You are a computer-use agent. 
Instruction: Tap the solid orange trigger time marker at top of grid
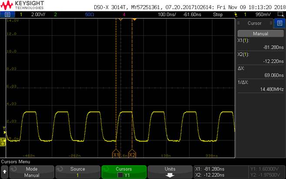pos(134,19)
